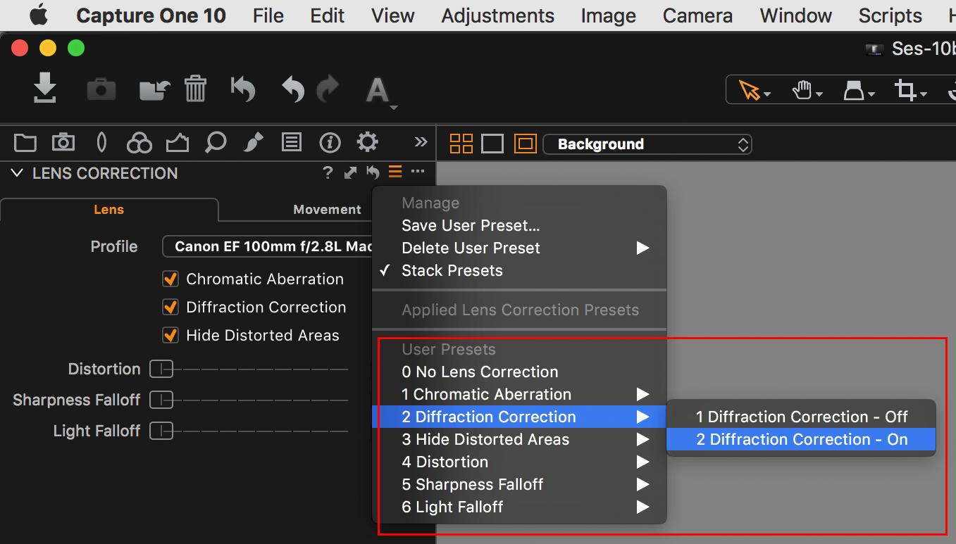Open the Capture One 10 app menu
Image resolution: width=956 pixels, height=544 pixels.
click(x=151, y=15)
